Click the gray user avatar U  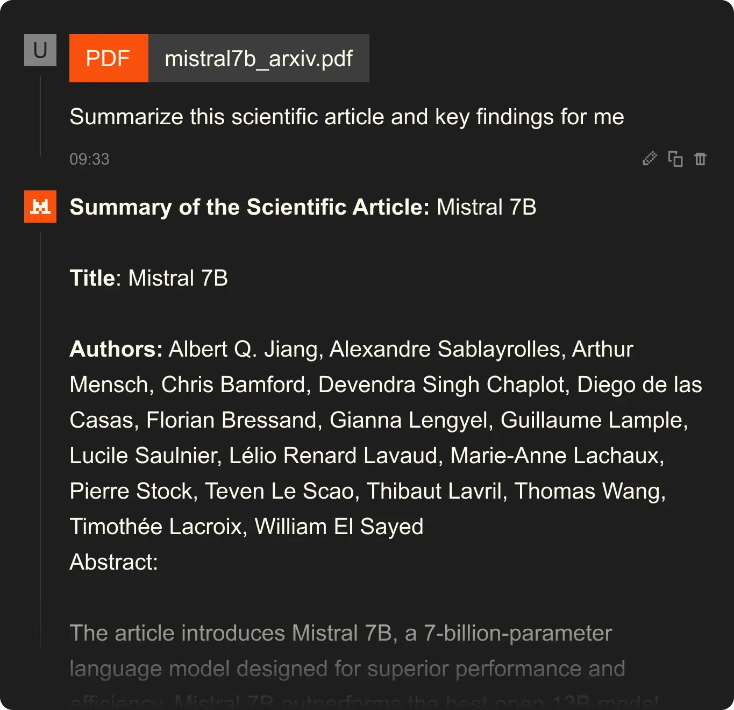click(40, 50)
